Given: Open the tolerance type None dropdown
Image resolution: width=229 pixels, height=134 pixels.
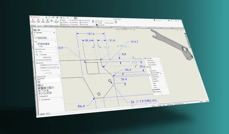Looking at the screenshot, I should pos(47,52).
